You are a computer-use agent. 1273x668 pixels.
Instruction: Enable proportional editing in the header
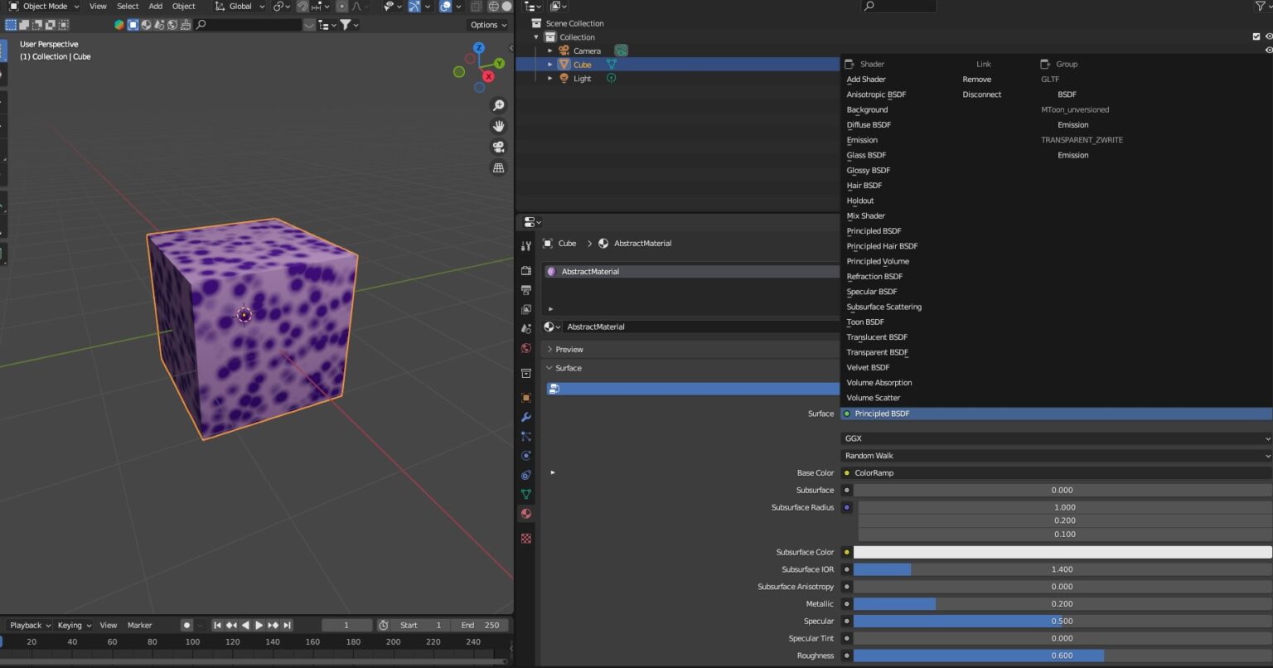pos(341,7)
